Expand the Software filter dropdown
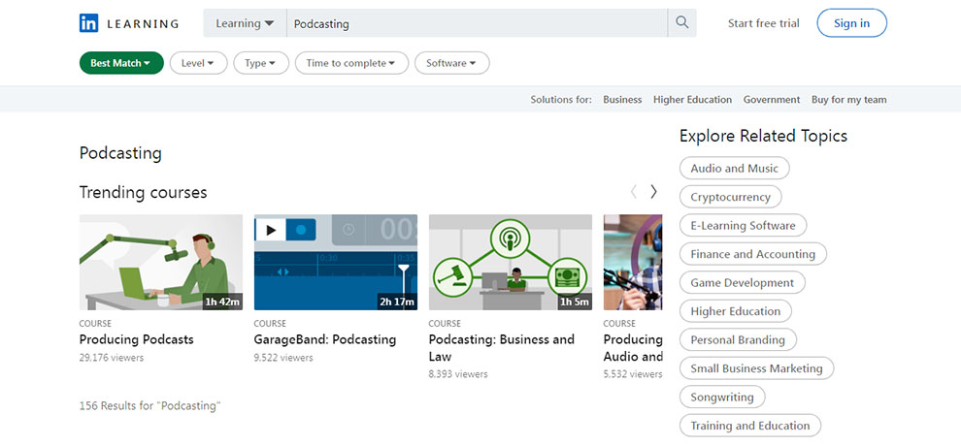 tap(451, 63)
